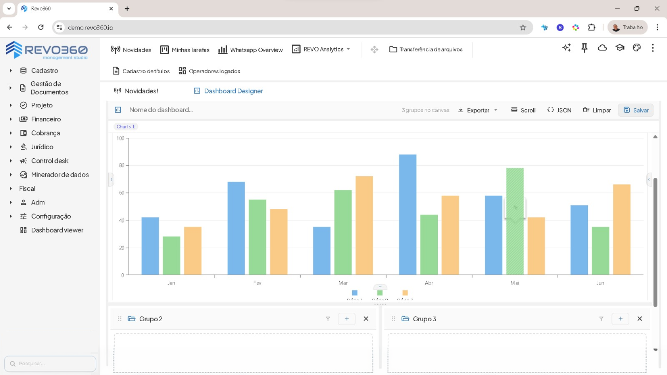Click the legend collapse chevron below chart
The width and height of the screenshot is (667, 375).
(380, 287)
